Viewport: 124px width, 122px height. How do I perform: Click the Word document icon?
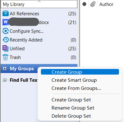click(6, 22)
